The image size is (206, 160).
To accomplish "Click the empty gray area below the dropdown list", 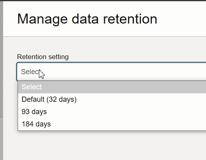I will (104, 145).
